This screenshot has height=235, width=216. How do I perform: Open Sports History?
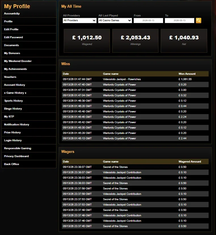tap(29, 101)
